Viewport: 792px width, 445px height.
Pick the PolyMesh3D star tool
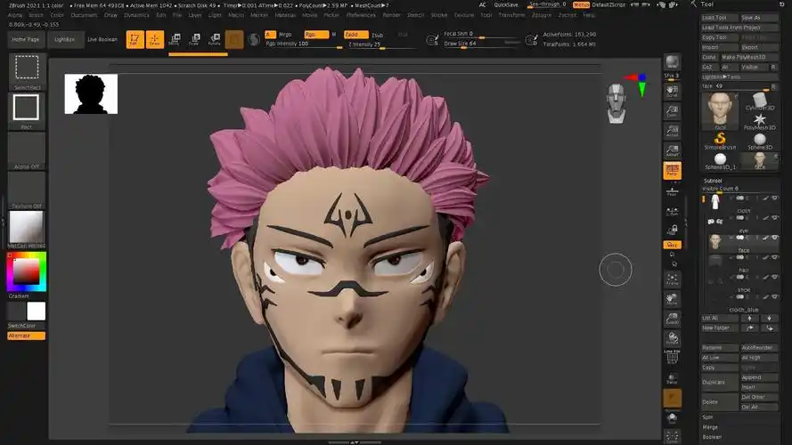[x=760, y=120]
